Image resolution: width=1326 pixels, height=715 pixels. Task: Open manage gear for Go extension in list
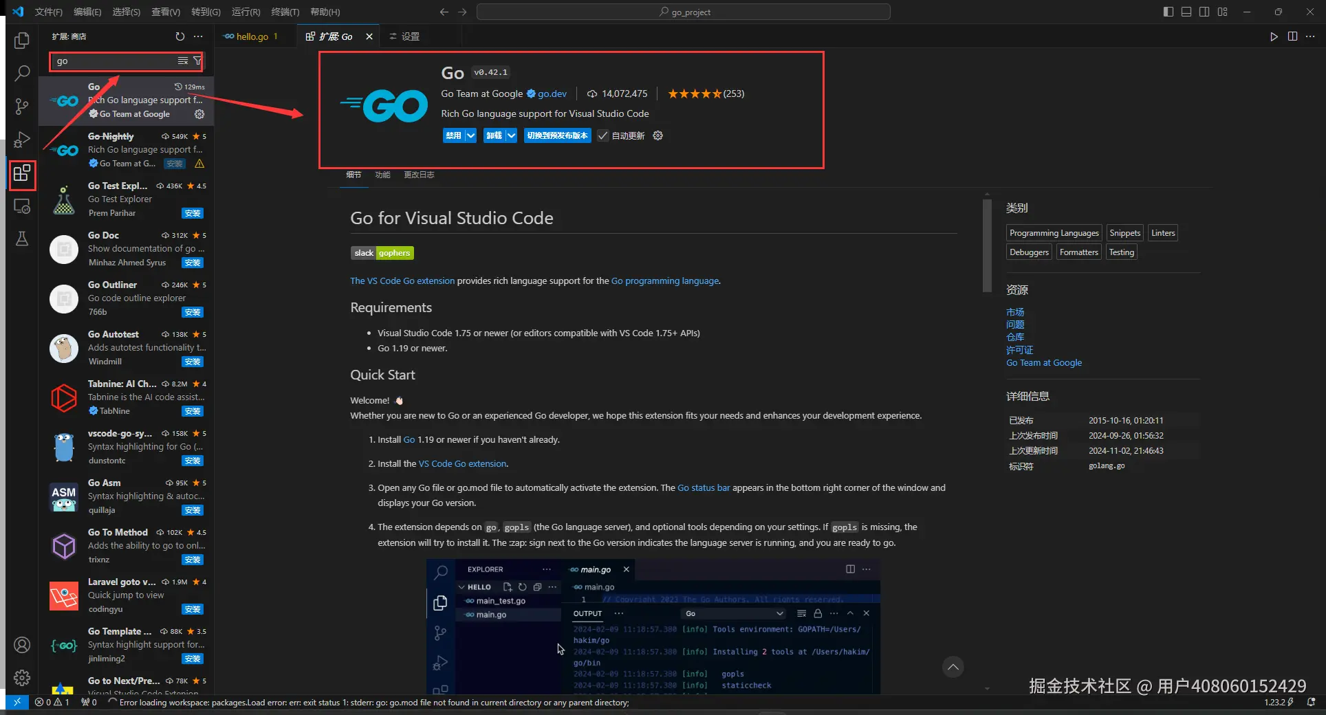[199, 114]
